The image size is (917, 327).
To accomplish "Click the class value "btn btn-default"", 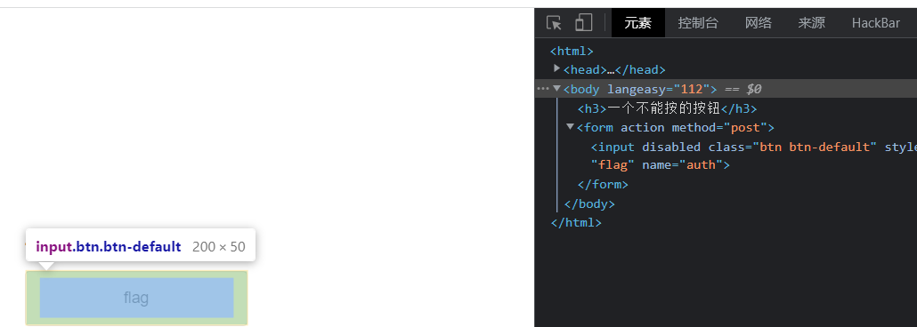I will 815,147.
